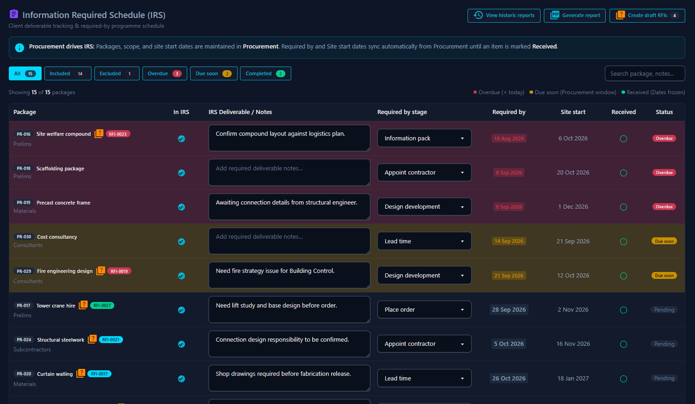
Task: Mark Scaffolding package as Received
Action: point(623,173)
